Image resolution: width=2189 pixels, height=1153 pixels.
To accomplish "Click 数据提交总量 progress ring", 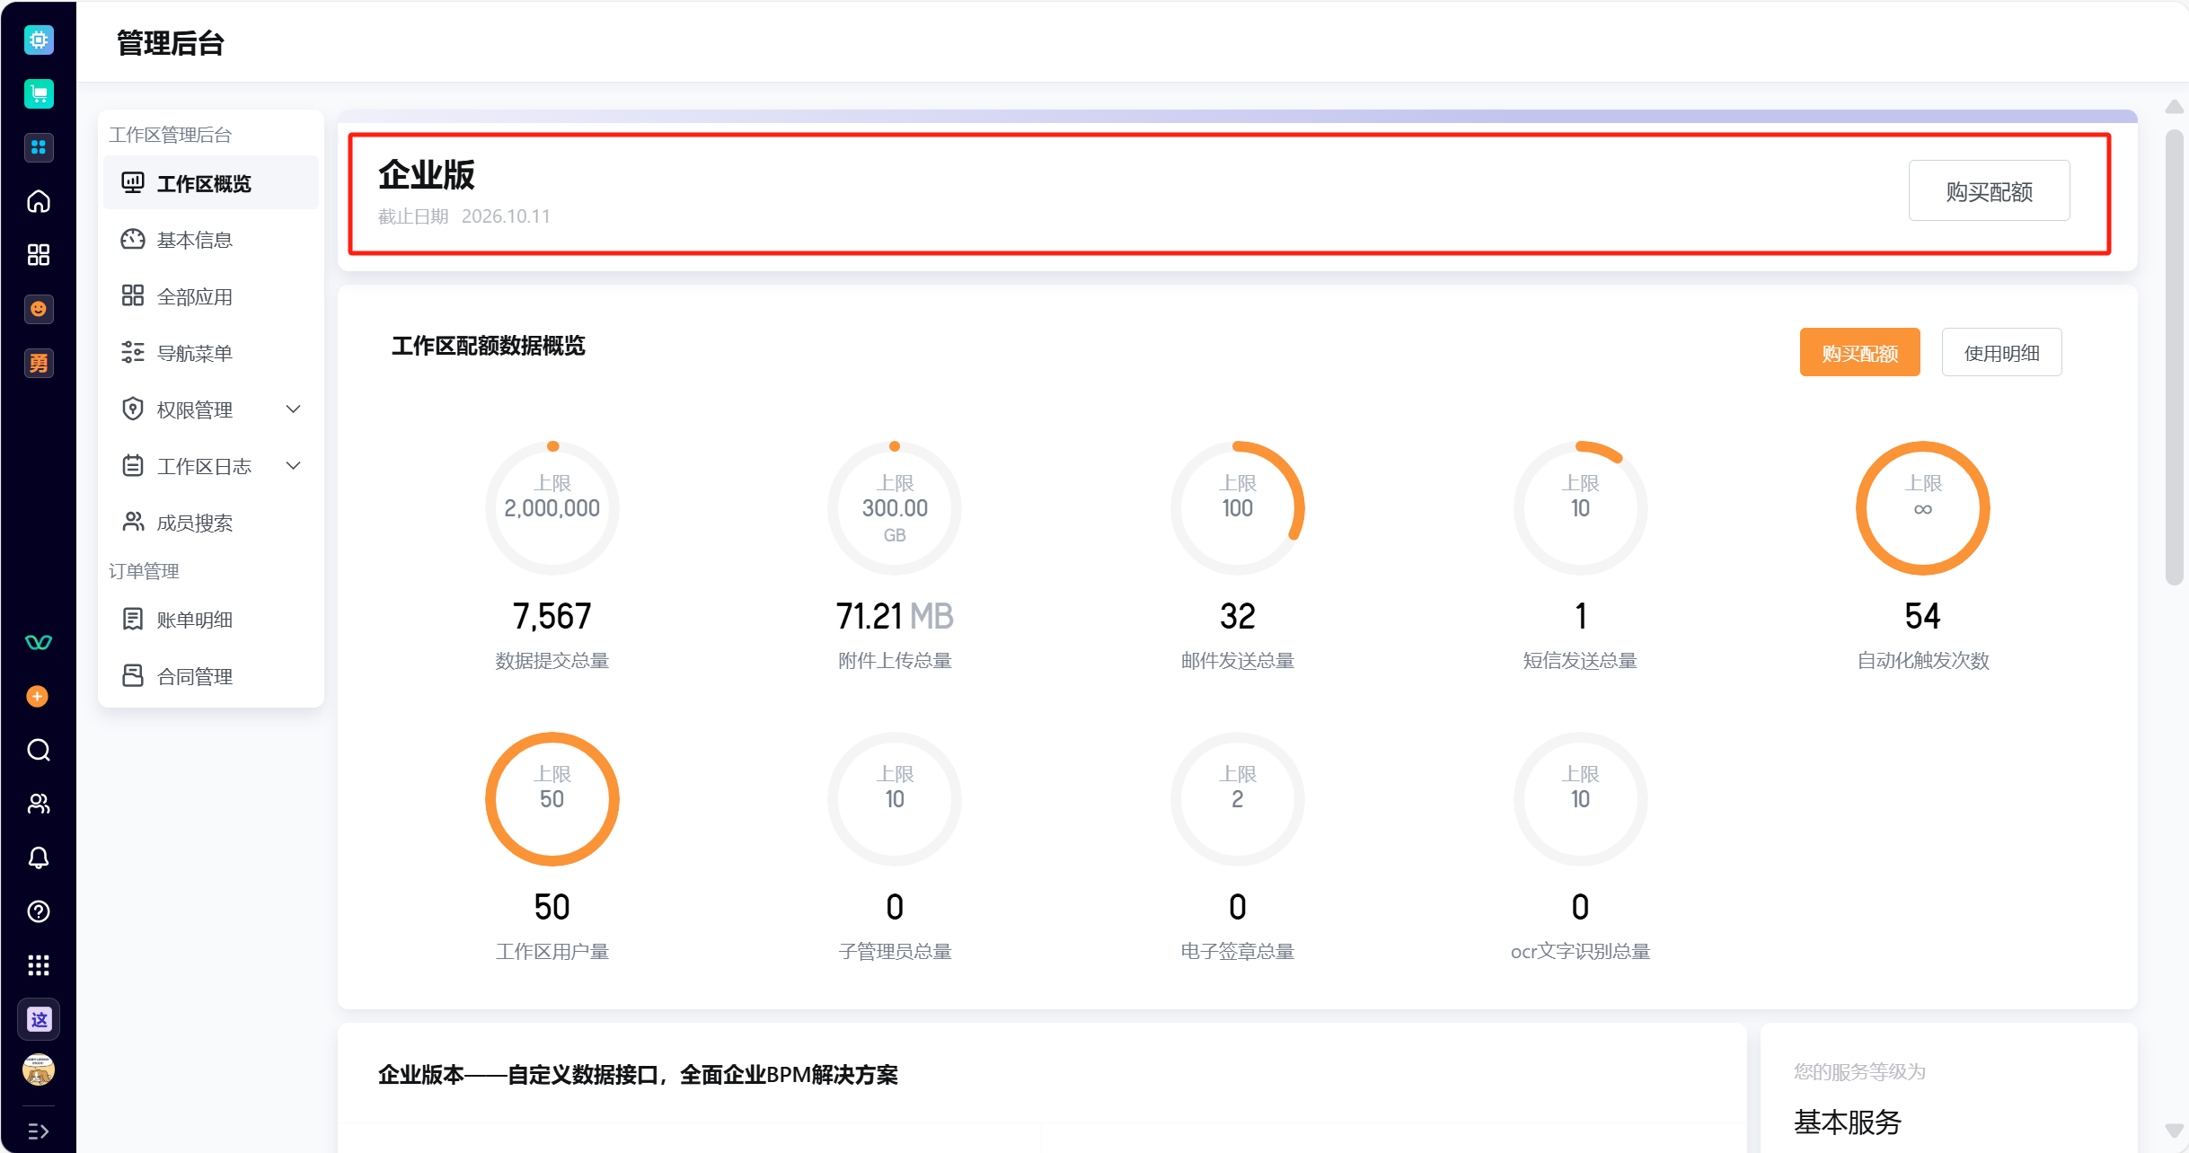I will coord(552,508).
